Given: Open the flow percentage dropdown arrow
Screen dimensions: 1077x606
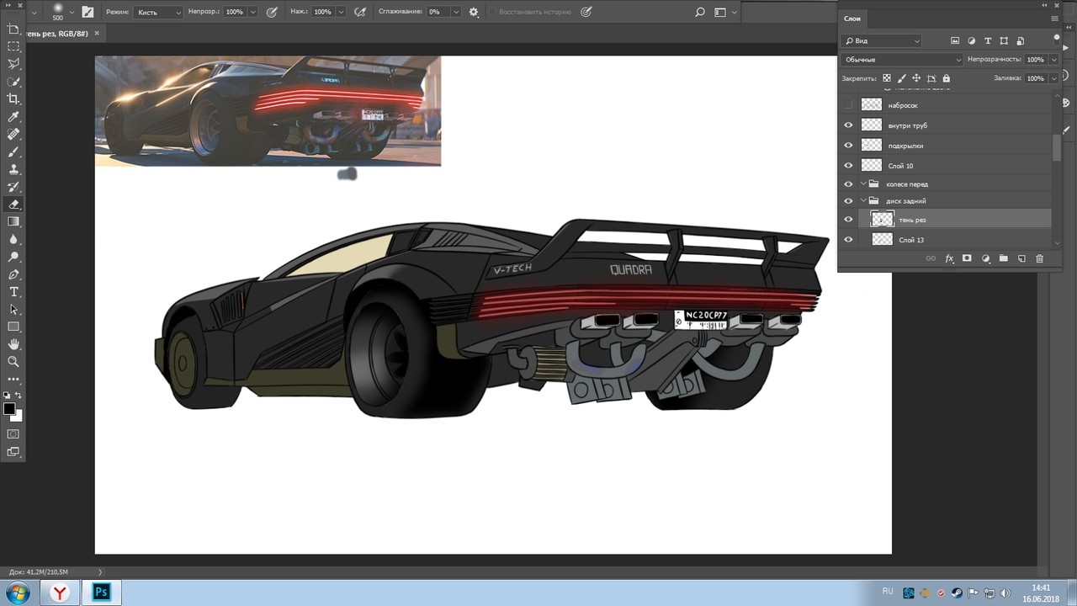Looking at the screenshot, I should pos(340,13).
